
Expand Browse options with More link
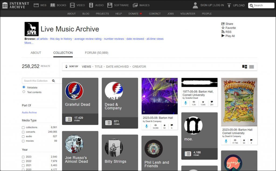coord(29,43)
